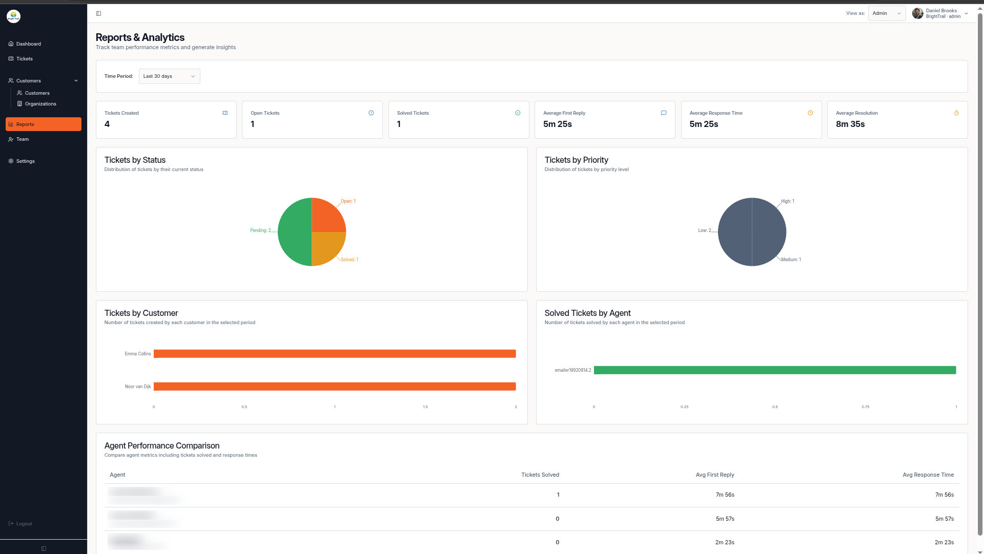984x554 pixels.
Task: Click the Customers group people icon
Action: click(11, 81)
